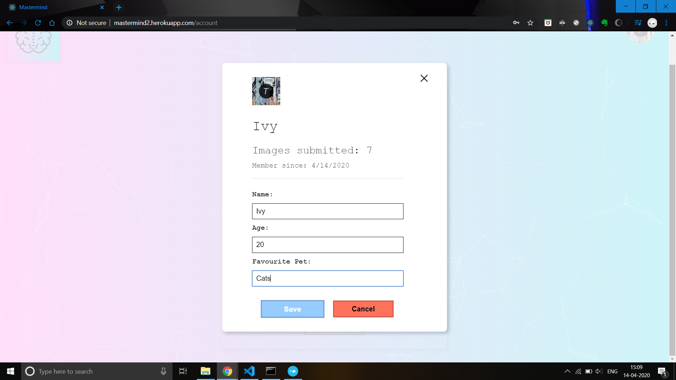Open the saved passwords key icon

pos(516,23)
